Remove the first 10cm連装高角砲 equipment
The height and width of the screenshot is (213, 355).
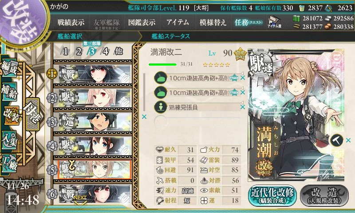coord(243,78)
